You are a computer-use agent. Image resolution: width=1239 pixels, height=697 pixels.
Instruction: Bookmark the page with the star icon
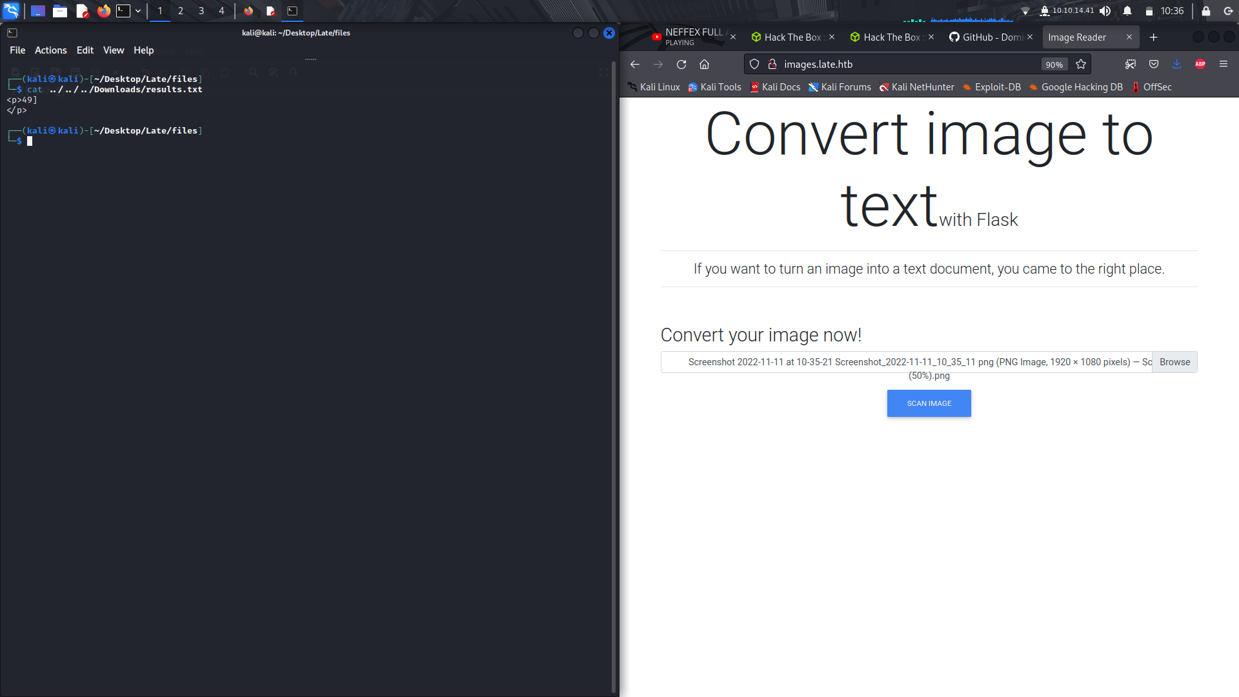click(x=1082, y=64)
